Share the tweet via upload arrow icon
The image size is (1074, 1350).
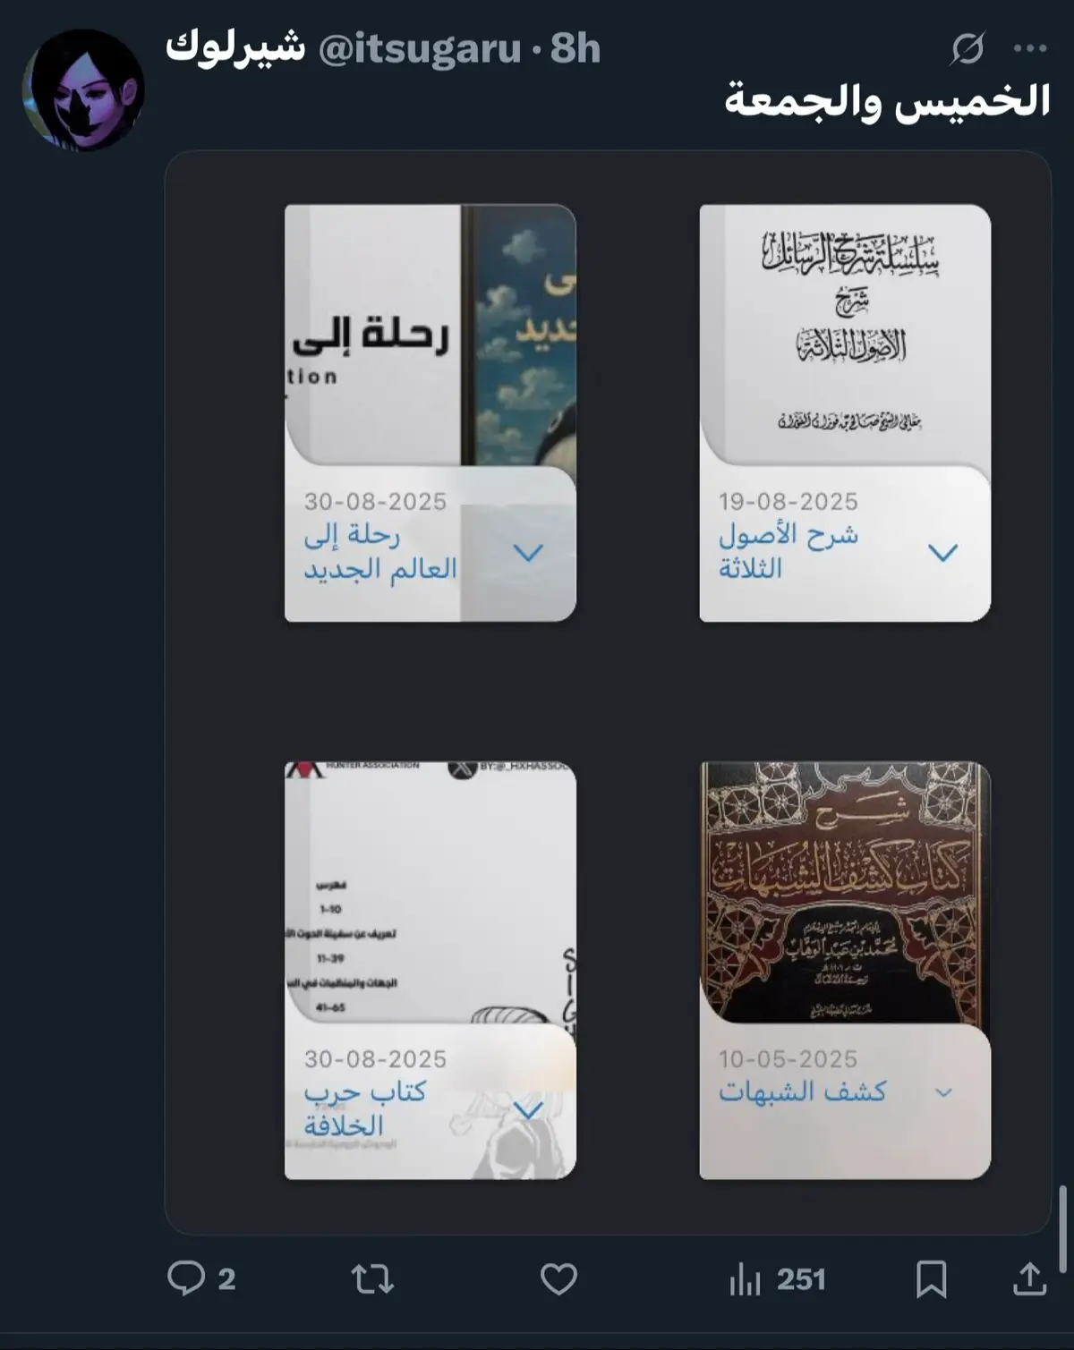(1029, 1278)
